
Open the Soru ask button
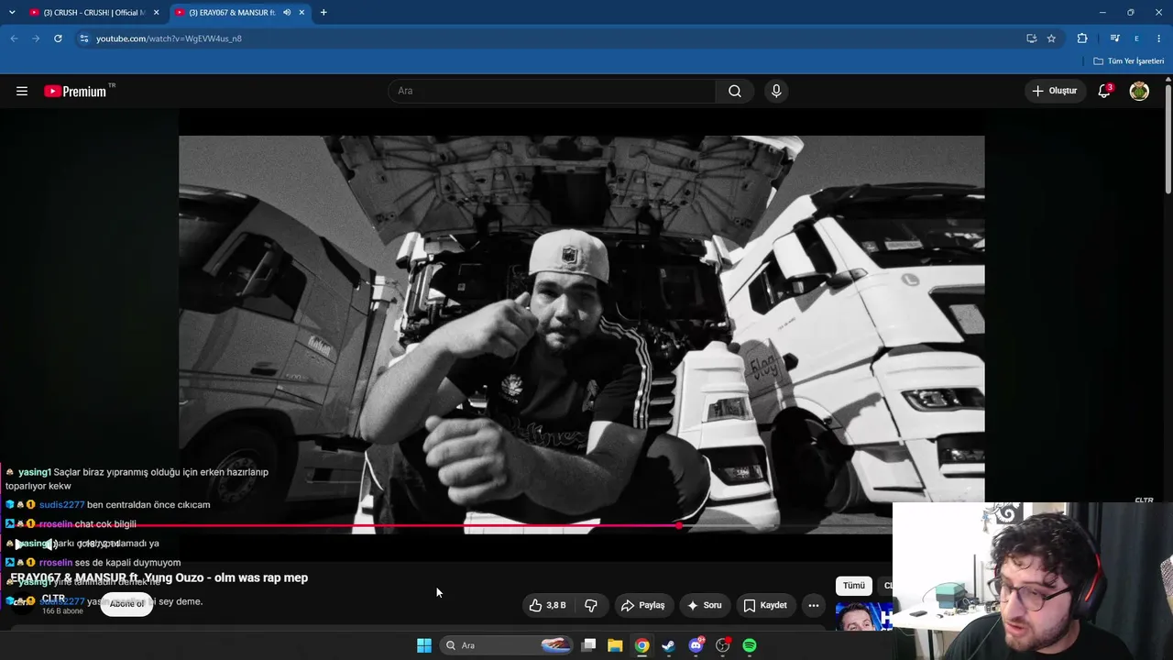[x=705, y=605]
